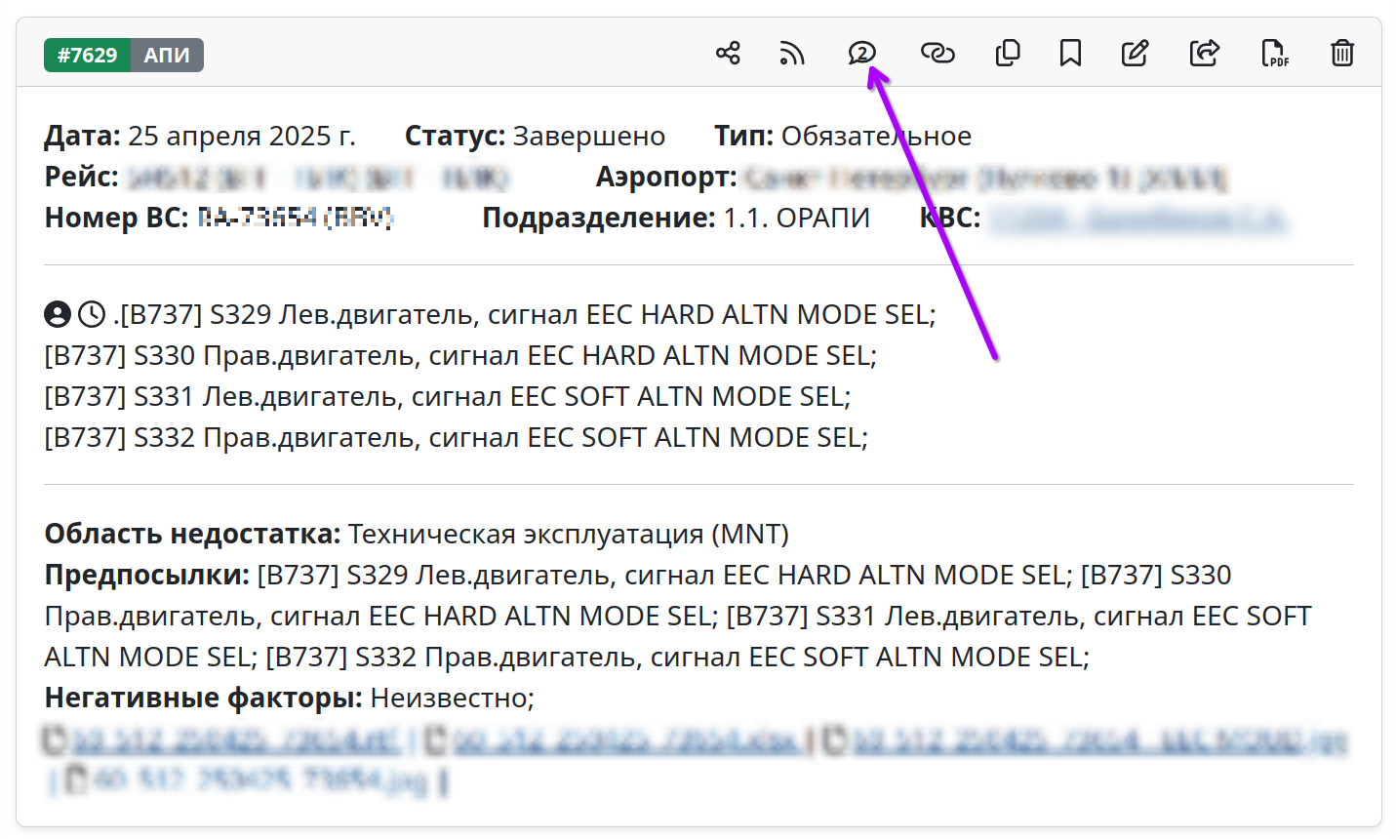Edit the report with pencil icon

(1135, 53)
